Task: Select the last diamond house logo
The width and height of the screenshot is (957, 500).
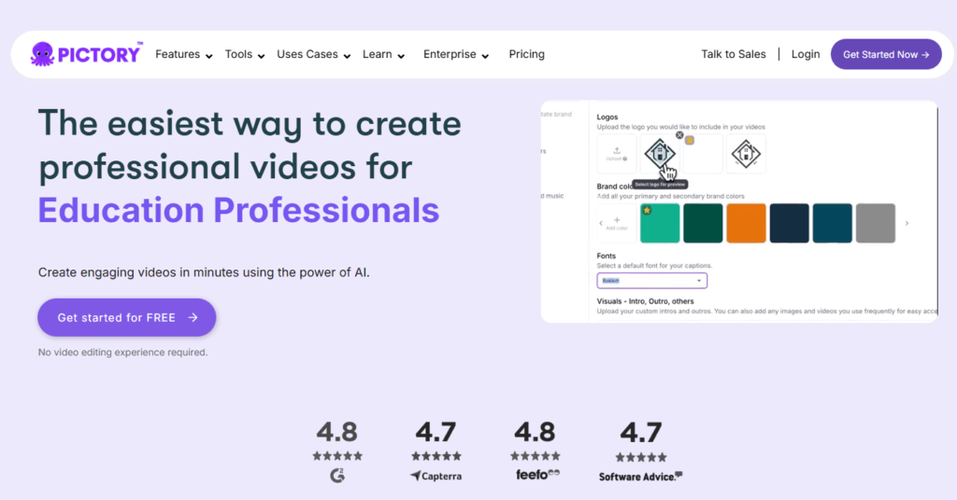Action: click(x=746, y=154)
